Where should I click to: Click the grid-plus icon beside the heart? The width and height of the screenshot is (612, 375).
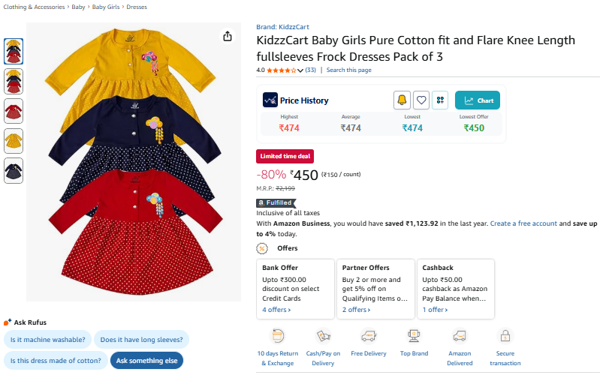(441, 100)
